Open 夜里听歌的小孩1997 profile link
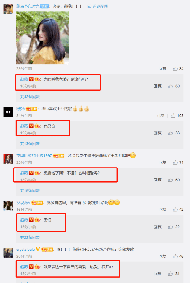Image resolution: width=190 pixels, height=283 pixels. 34,156
